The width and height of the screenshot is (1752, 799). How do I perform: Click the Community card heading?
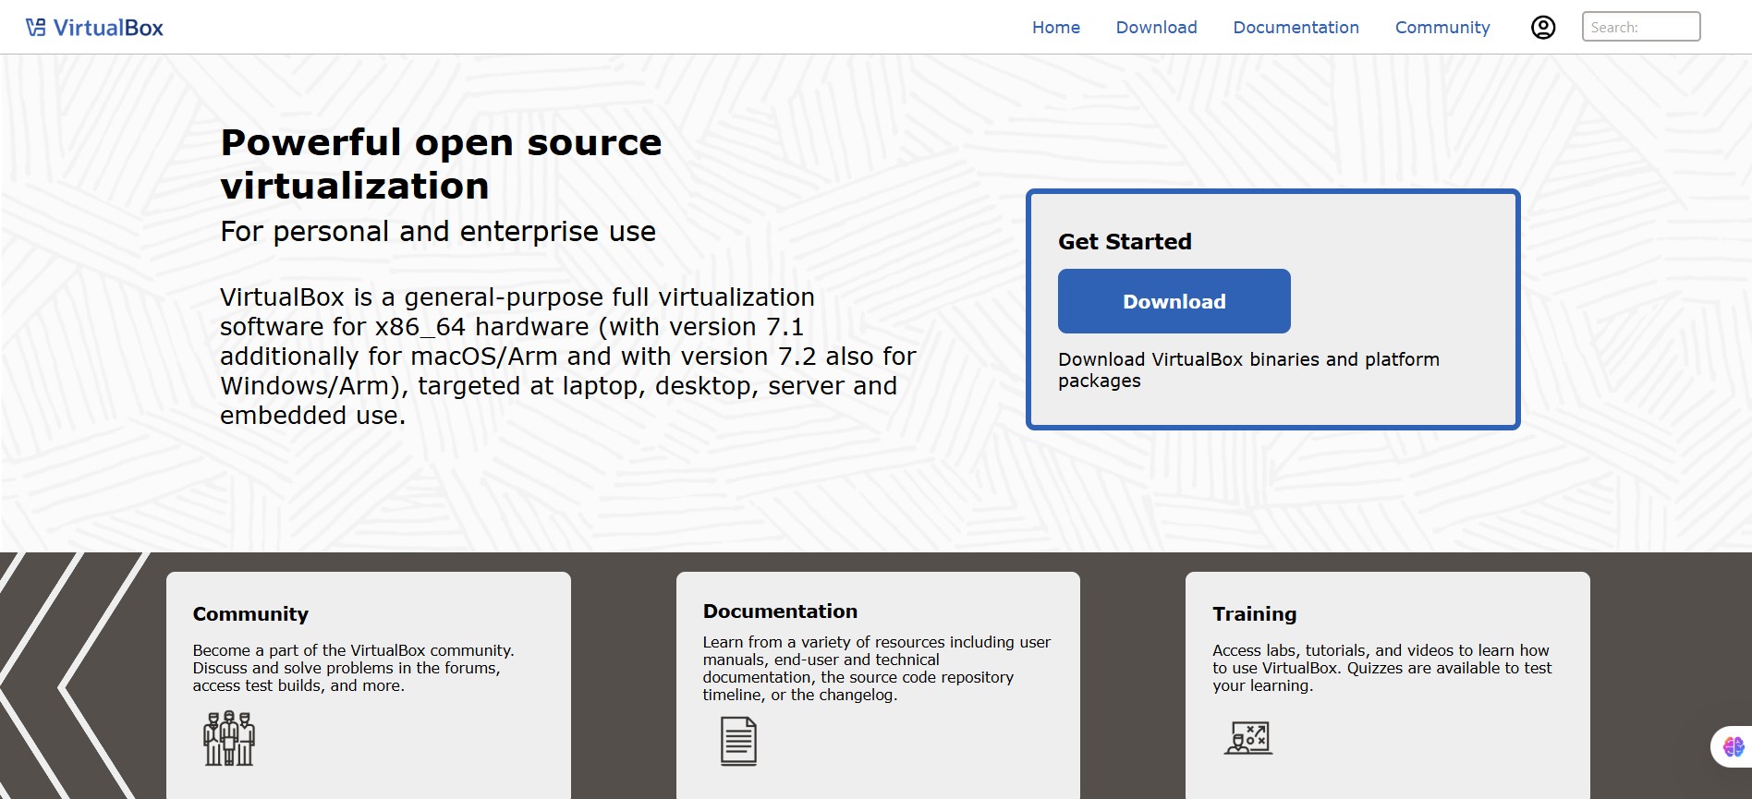point(250,614)
